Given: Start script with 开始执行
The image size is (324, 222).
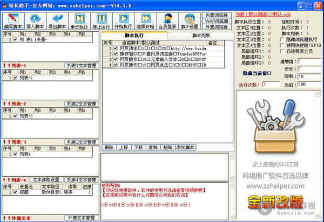Looking at the screenshot, I should pyautogui.click(x=123, y=21).
